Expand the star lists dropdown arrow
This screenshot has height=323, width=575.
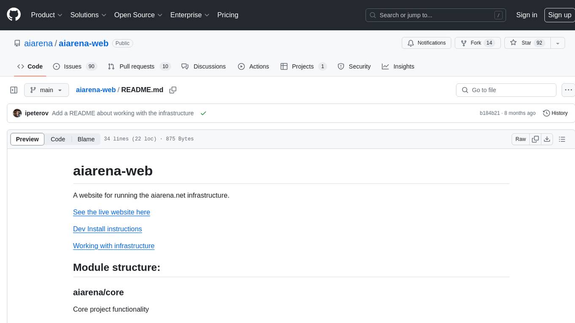point(558,43)
